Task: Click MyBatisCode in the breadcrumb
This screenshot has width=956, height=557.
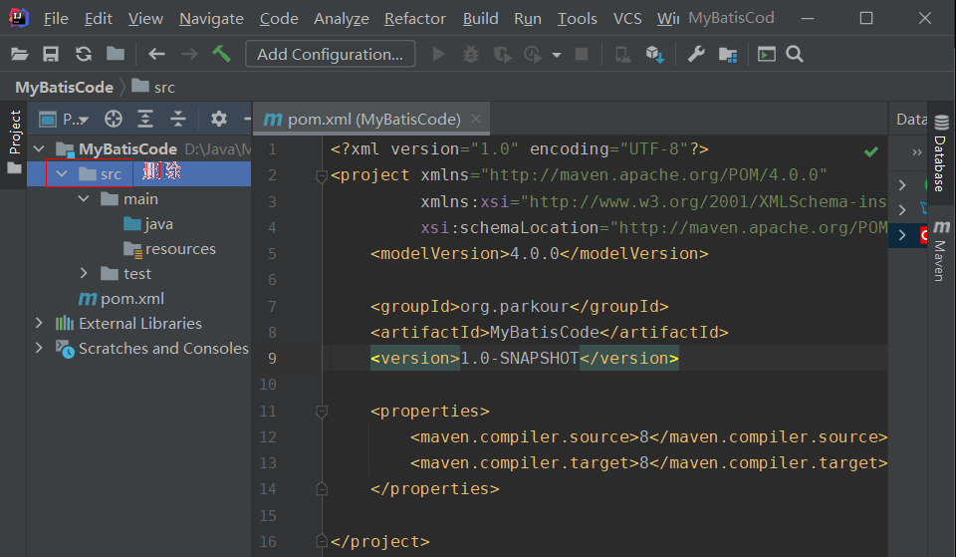Action: click(x=64, y=88)
